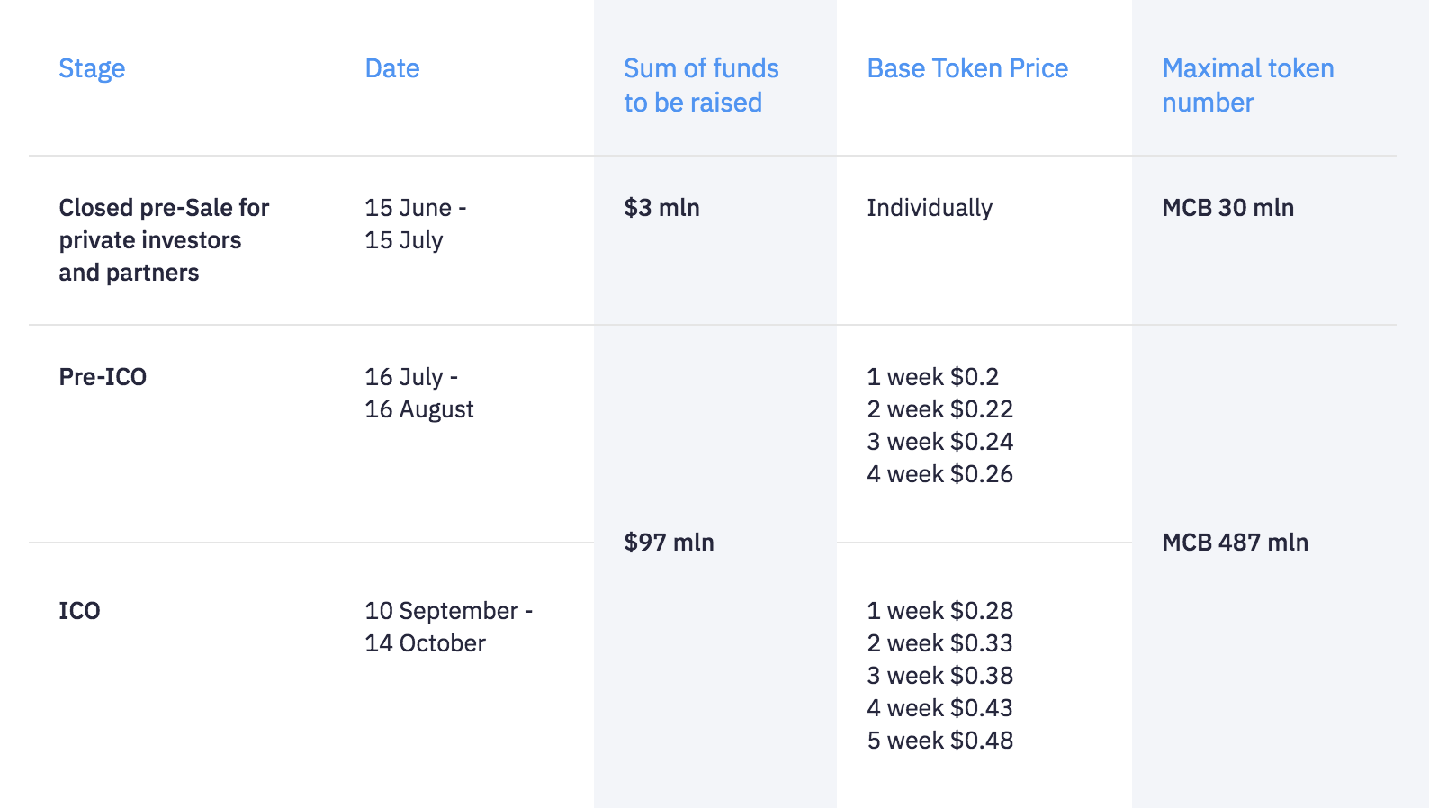Viewport: 1429px width, 808px height.
Task: Click the Sum of funds to be raised header
Action: click(x=701, y=85)
